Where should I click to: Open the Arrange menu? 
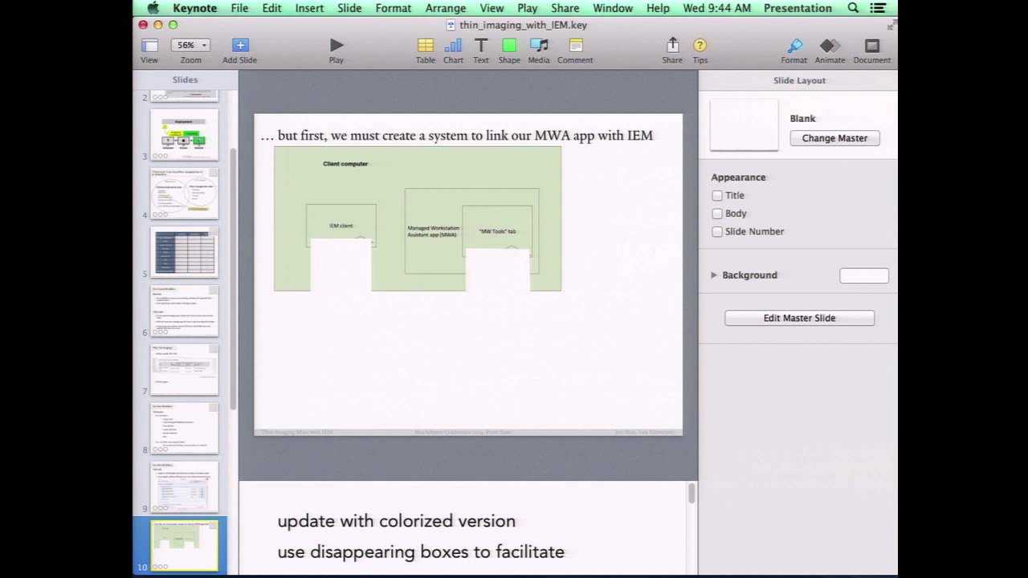(x=446, y=8)
